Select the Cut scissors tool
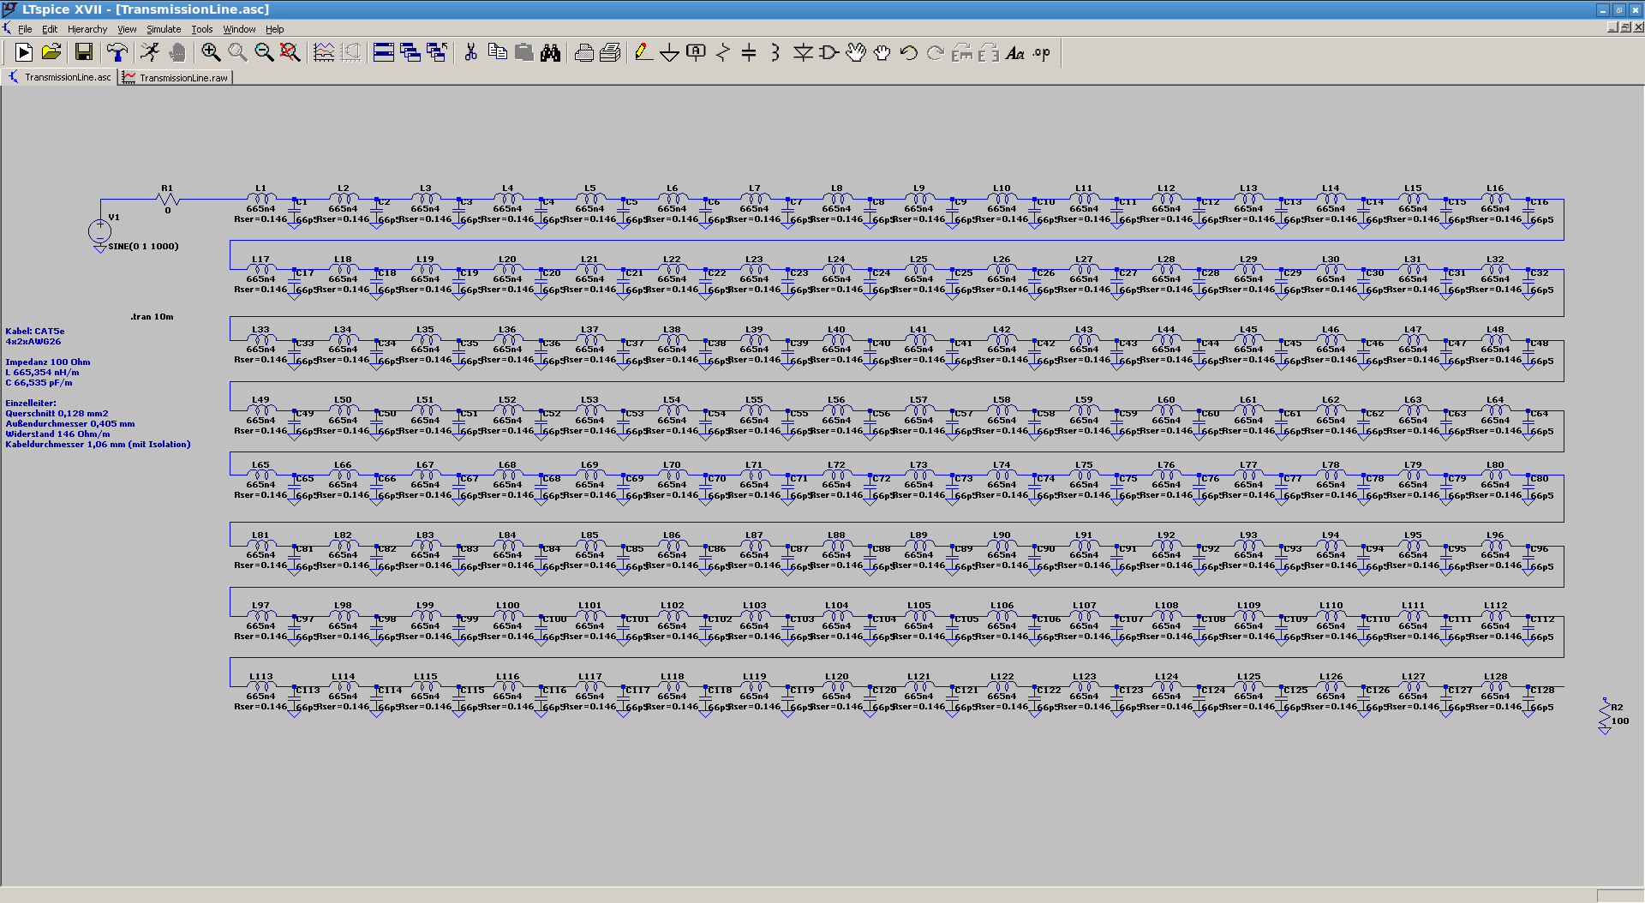Image resolution: width=1645 pixels, height=903 pixels. coord(470,53)
